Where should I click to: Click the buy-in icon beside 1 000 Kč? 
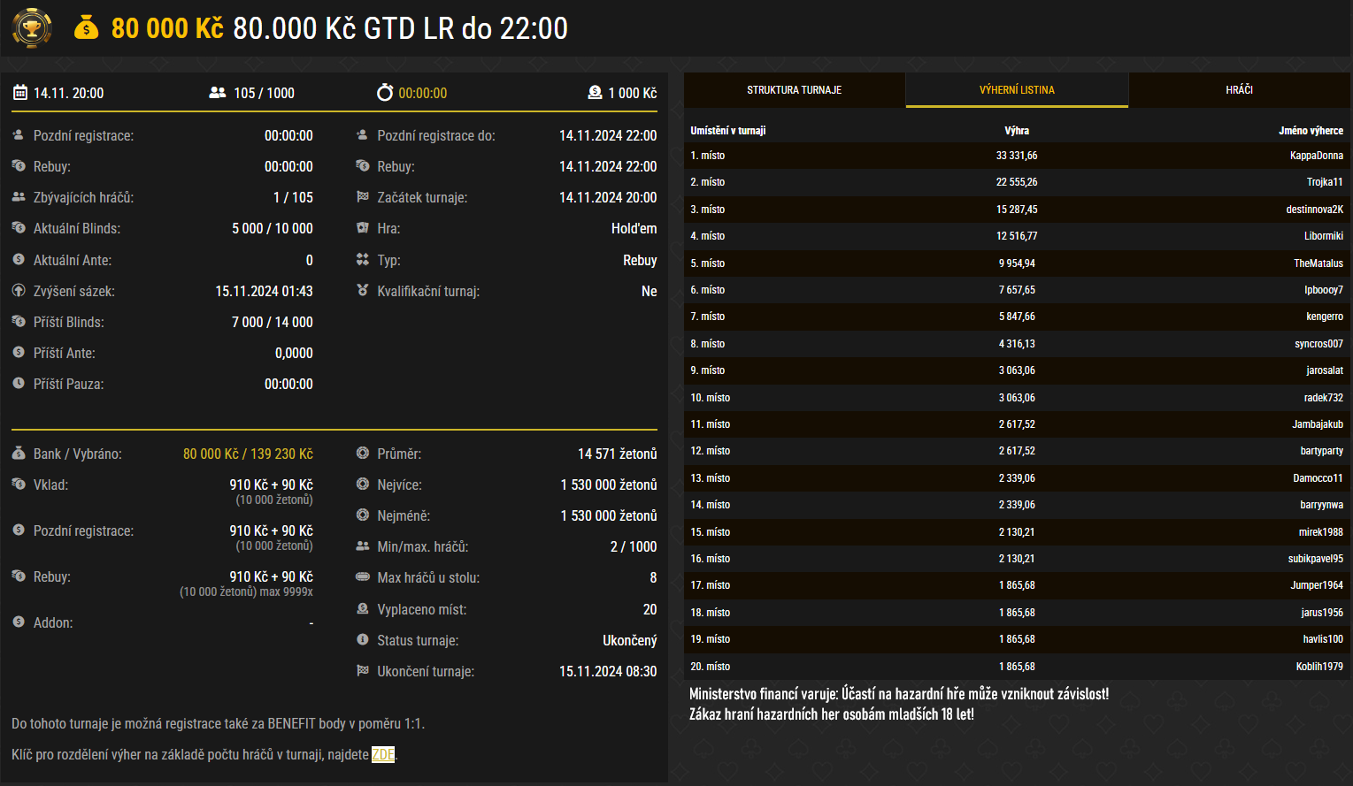click(x=595, y=93)
